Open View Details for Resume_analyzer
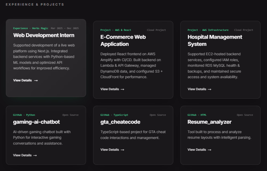Screen dimensions: 267x171 pos(197,150)
